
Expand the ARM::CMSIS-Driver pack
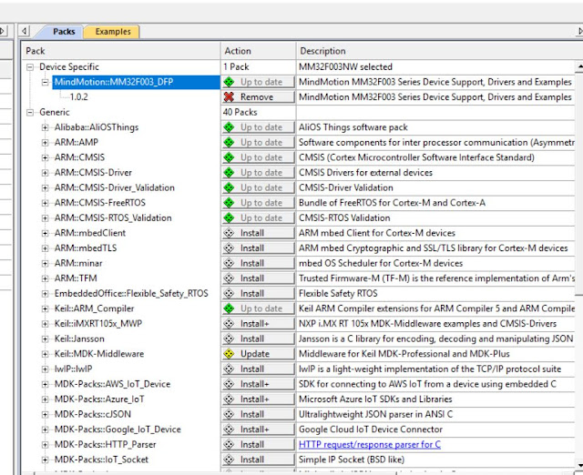tap(45, 173)
